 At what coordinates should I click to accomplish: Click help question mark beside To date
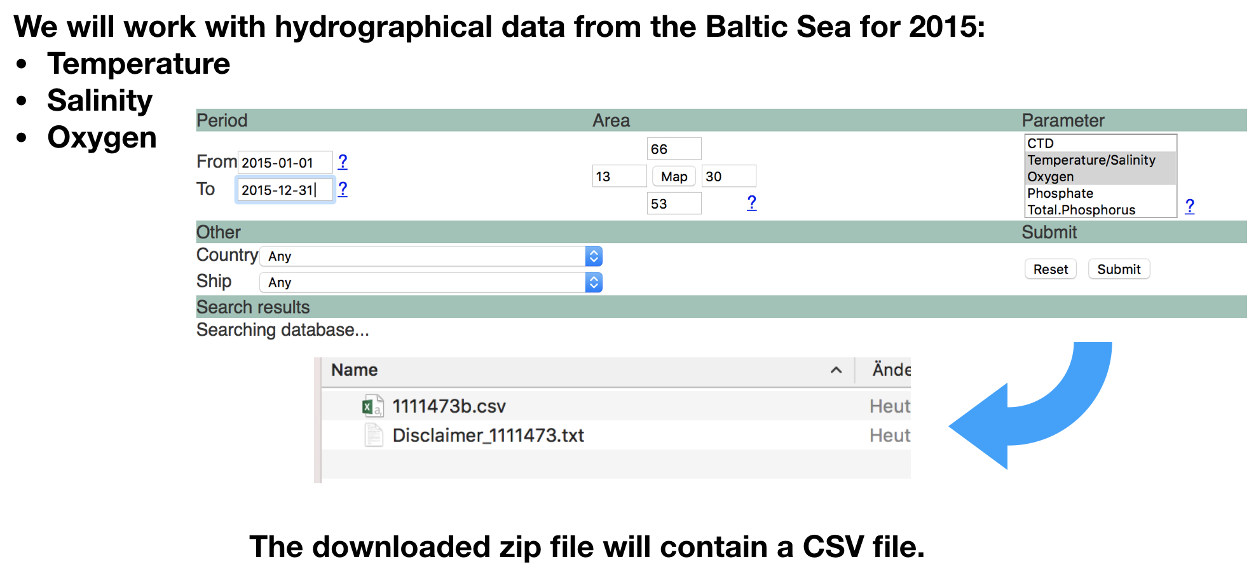(x=343, y=189)
